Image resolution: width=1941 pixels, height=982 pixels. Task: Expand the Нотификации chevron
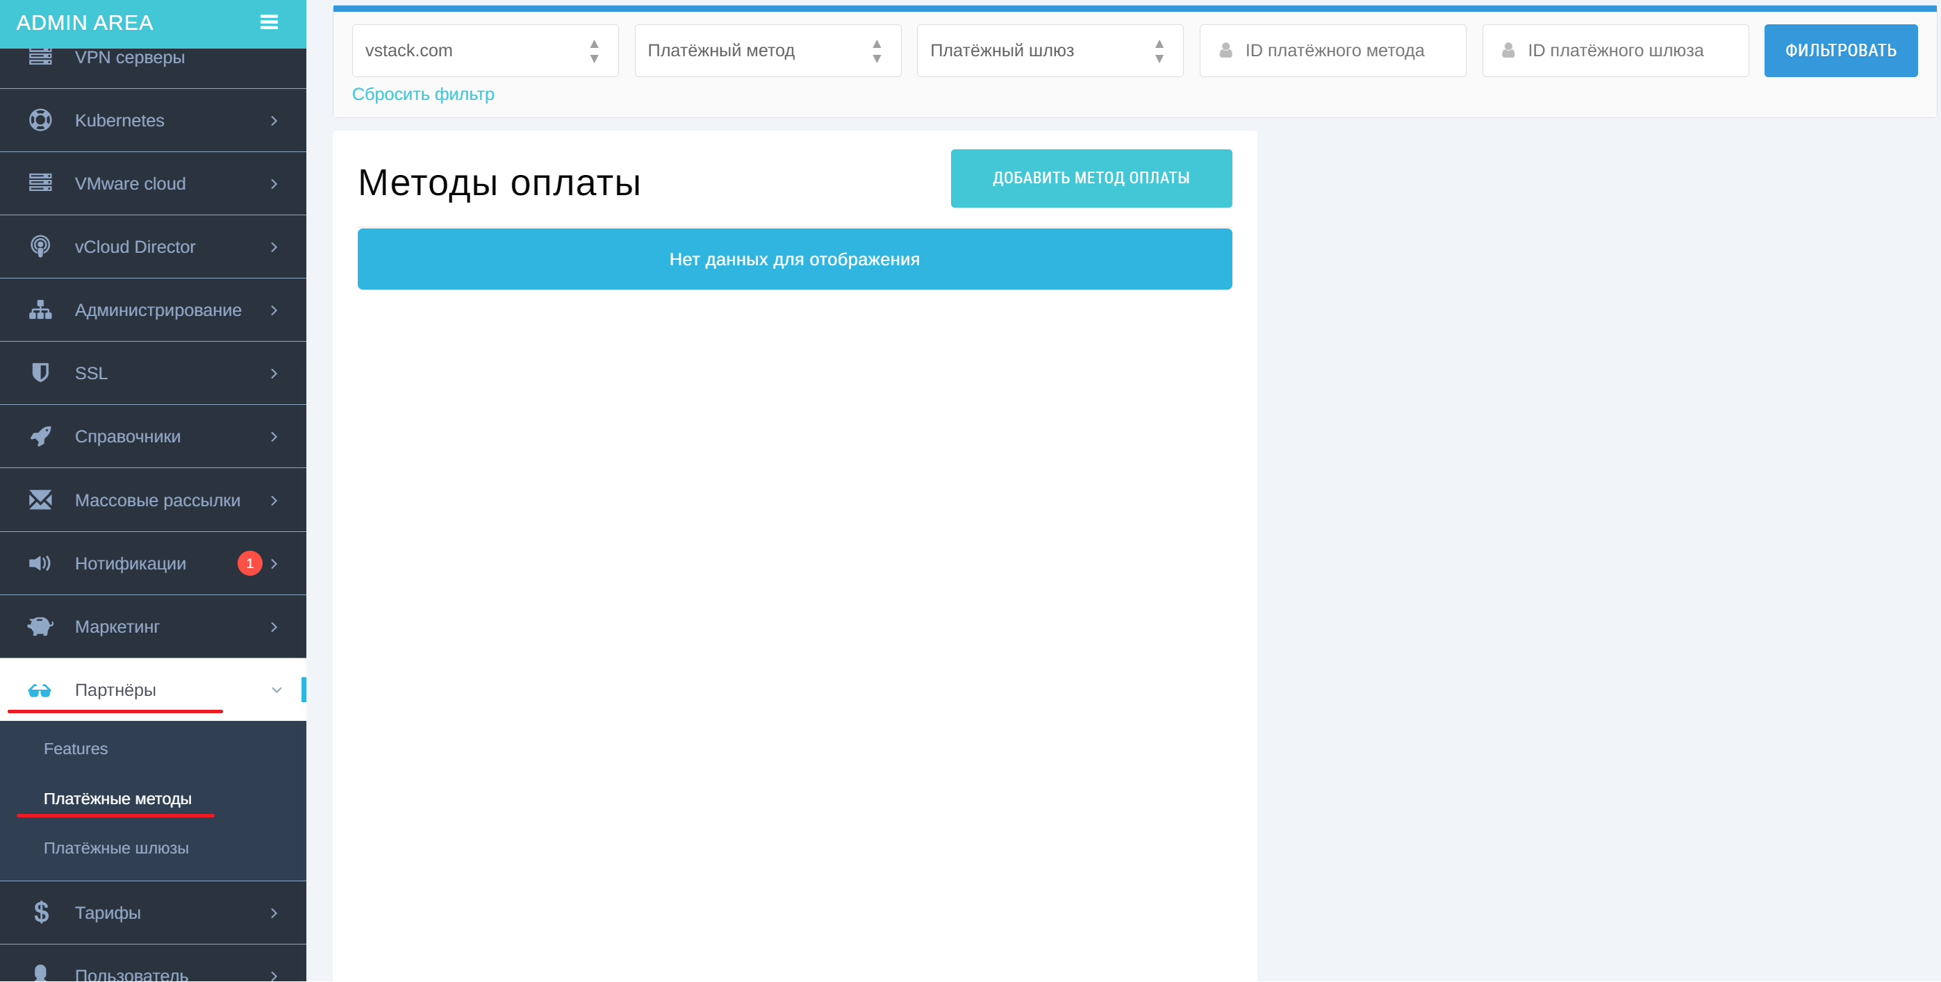[x=274, y=564]
